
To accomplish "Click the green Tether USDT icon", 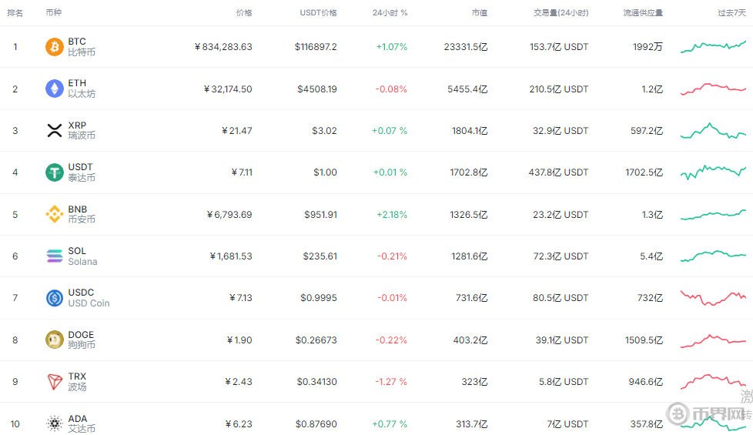I will (x=54, y=172).
